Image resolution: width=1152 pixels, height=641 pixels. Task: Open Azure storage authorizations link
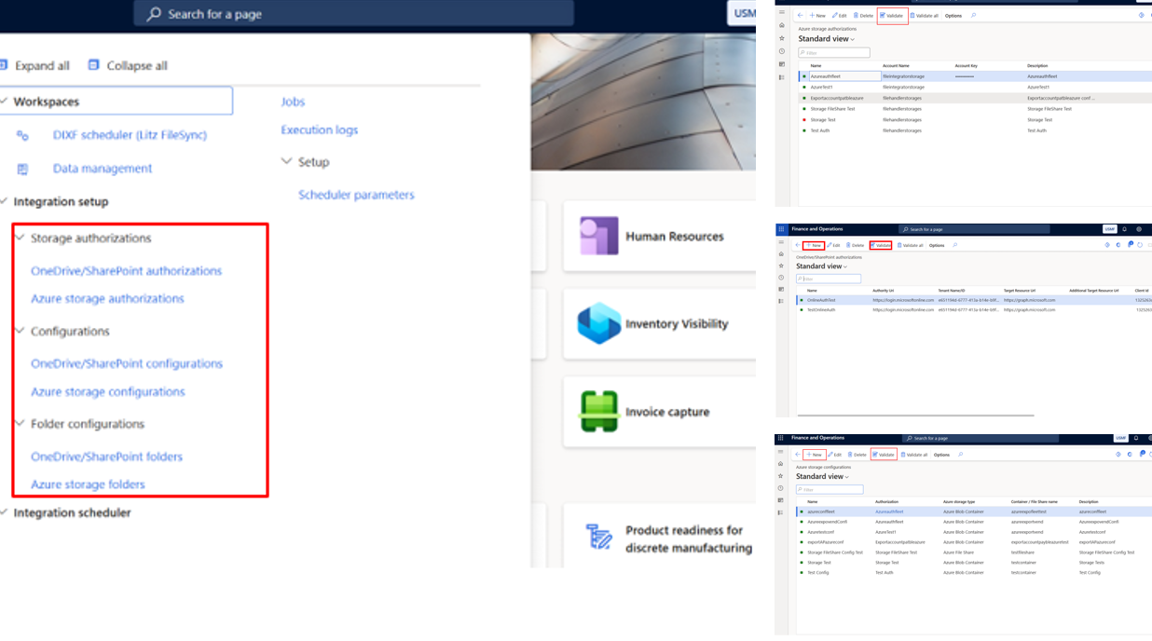point(107,299)
